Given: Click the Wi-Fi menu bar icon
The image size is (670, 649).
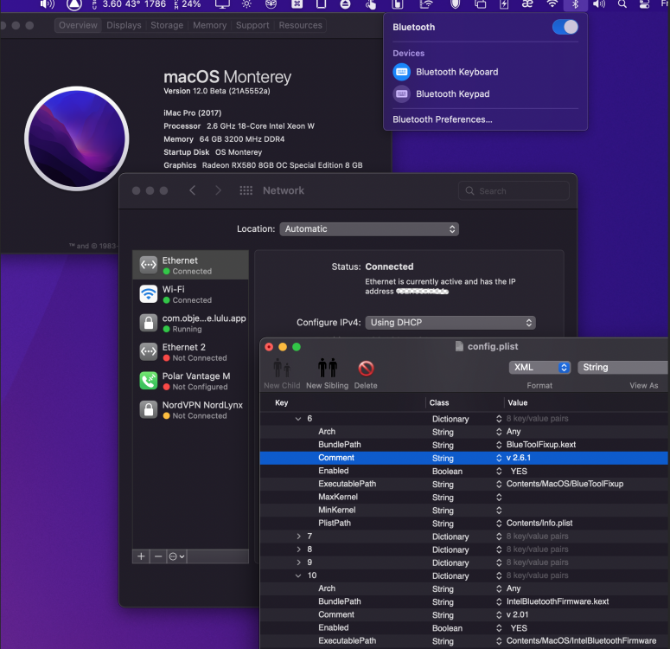Looking at the screenshot, I should coord(552,4).
